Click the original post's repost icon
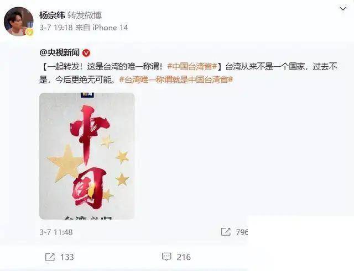 point(226,232)
